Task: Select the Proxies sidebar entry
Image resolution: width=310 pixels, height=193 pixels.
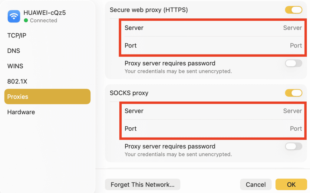Action: tap(18, 97)
